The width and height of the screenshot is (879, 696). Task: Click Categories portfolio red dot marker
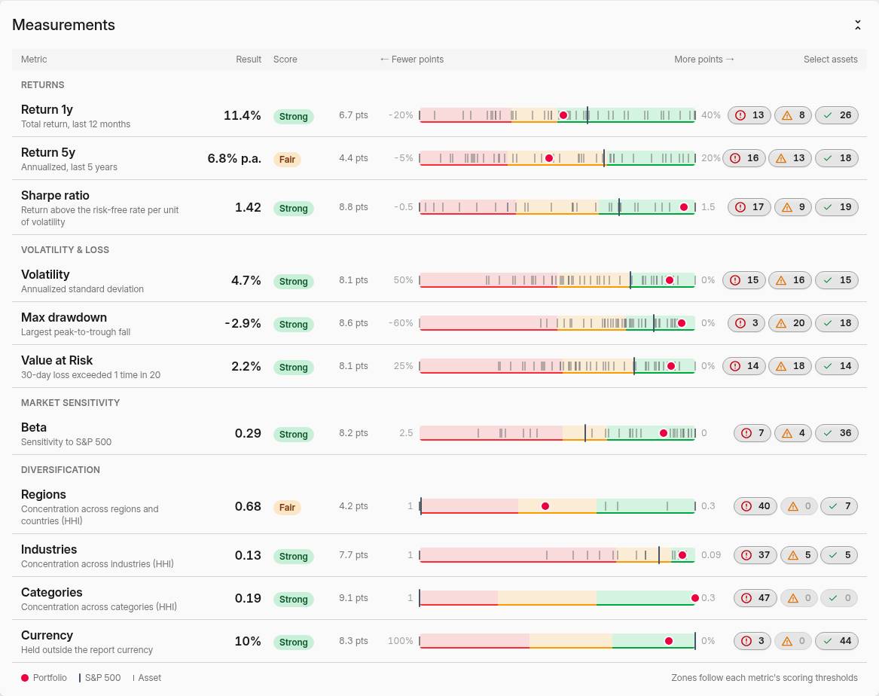tap(695, 598)
